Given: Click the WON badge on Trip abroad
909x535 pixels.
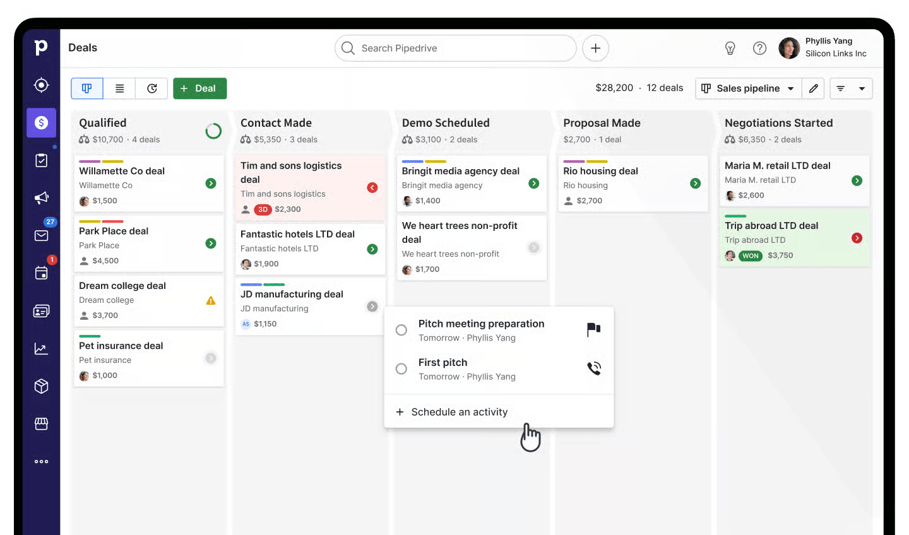Looking at the screenshot, I should pyautogui.click(x=751, y=256).
